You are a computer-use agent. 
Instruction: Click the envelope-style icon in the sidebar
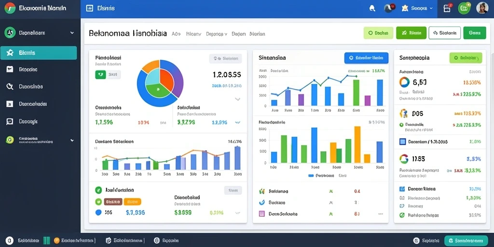[x=10, y=69]
